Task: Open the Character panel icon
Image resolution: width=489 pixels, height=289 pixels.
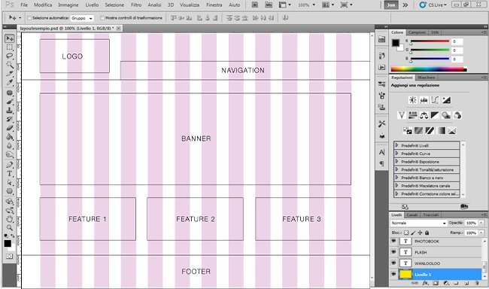Action: pos(381,152)
